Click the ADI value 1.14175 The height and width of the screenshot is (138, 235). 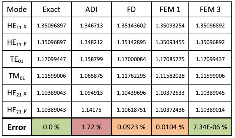coord(91,110)
